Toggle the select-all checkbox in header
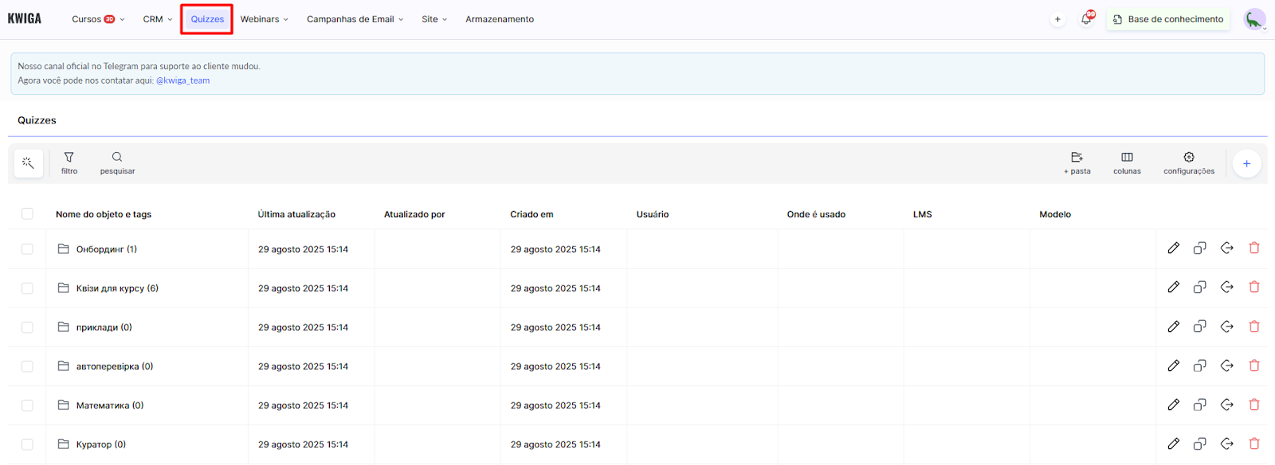 tap(27, 213)
